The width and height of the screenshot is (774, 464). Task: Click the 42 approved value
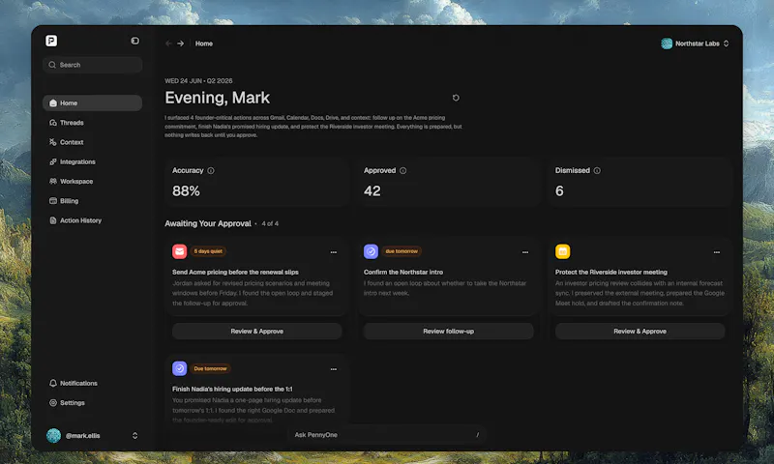[372, 190]
